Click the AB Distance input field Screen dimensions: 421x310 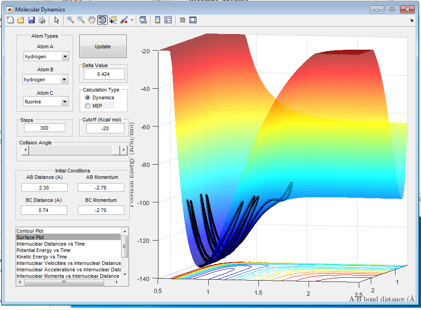coord(44,188)
